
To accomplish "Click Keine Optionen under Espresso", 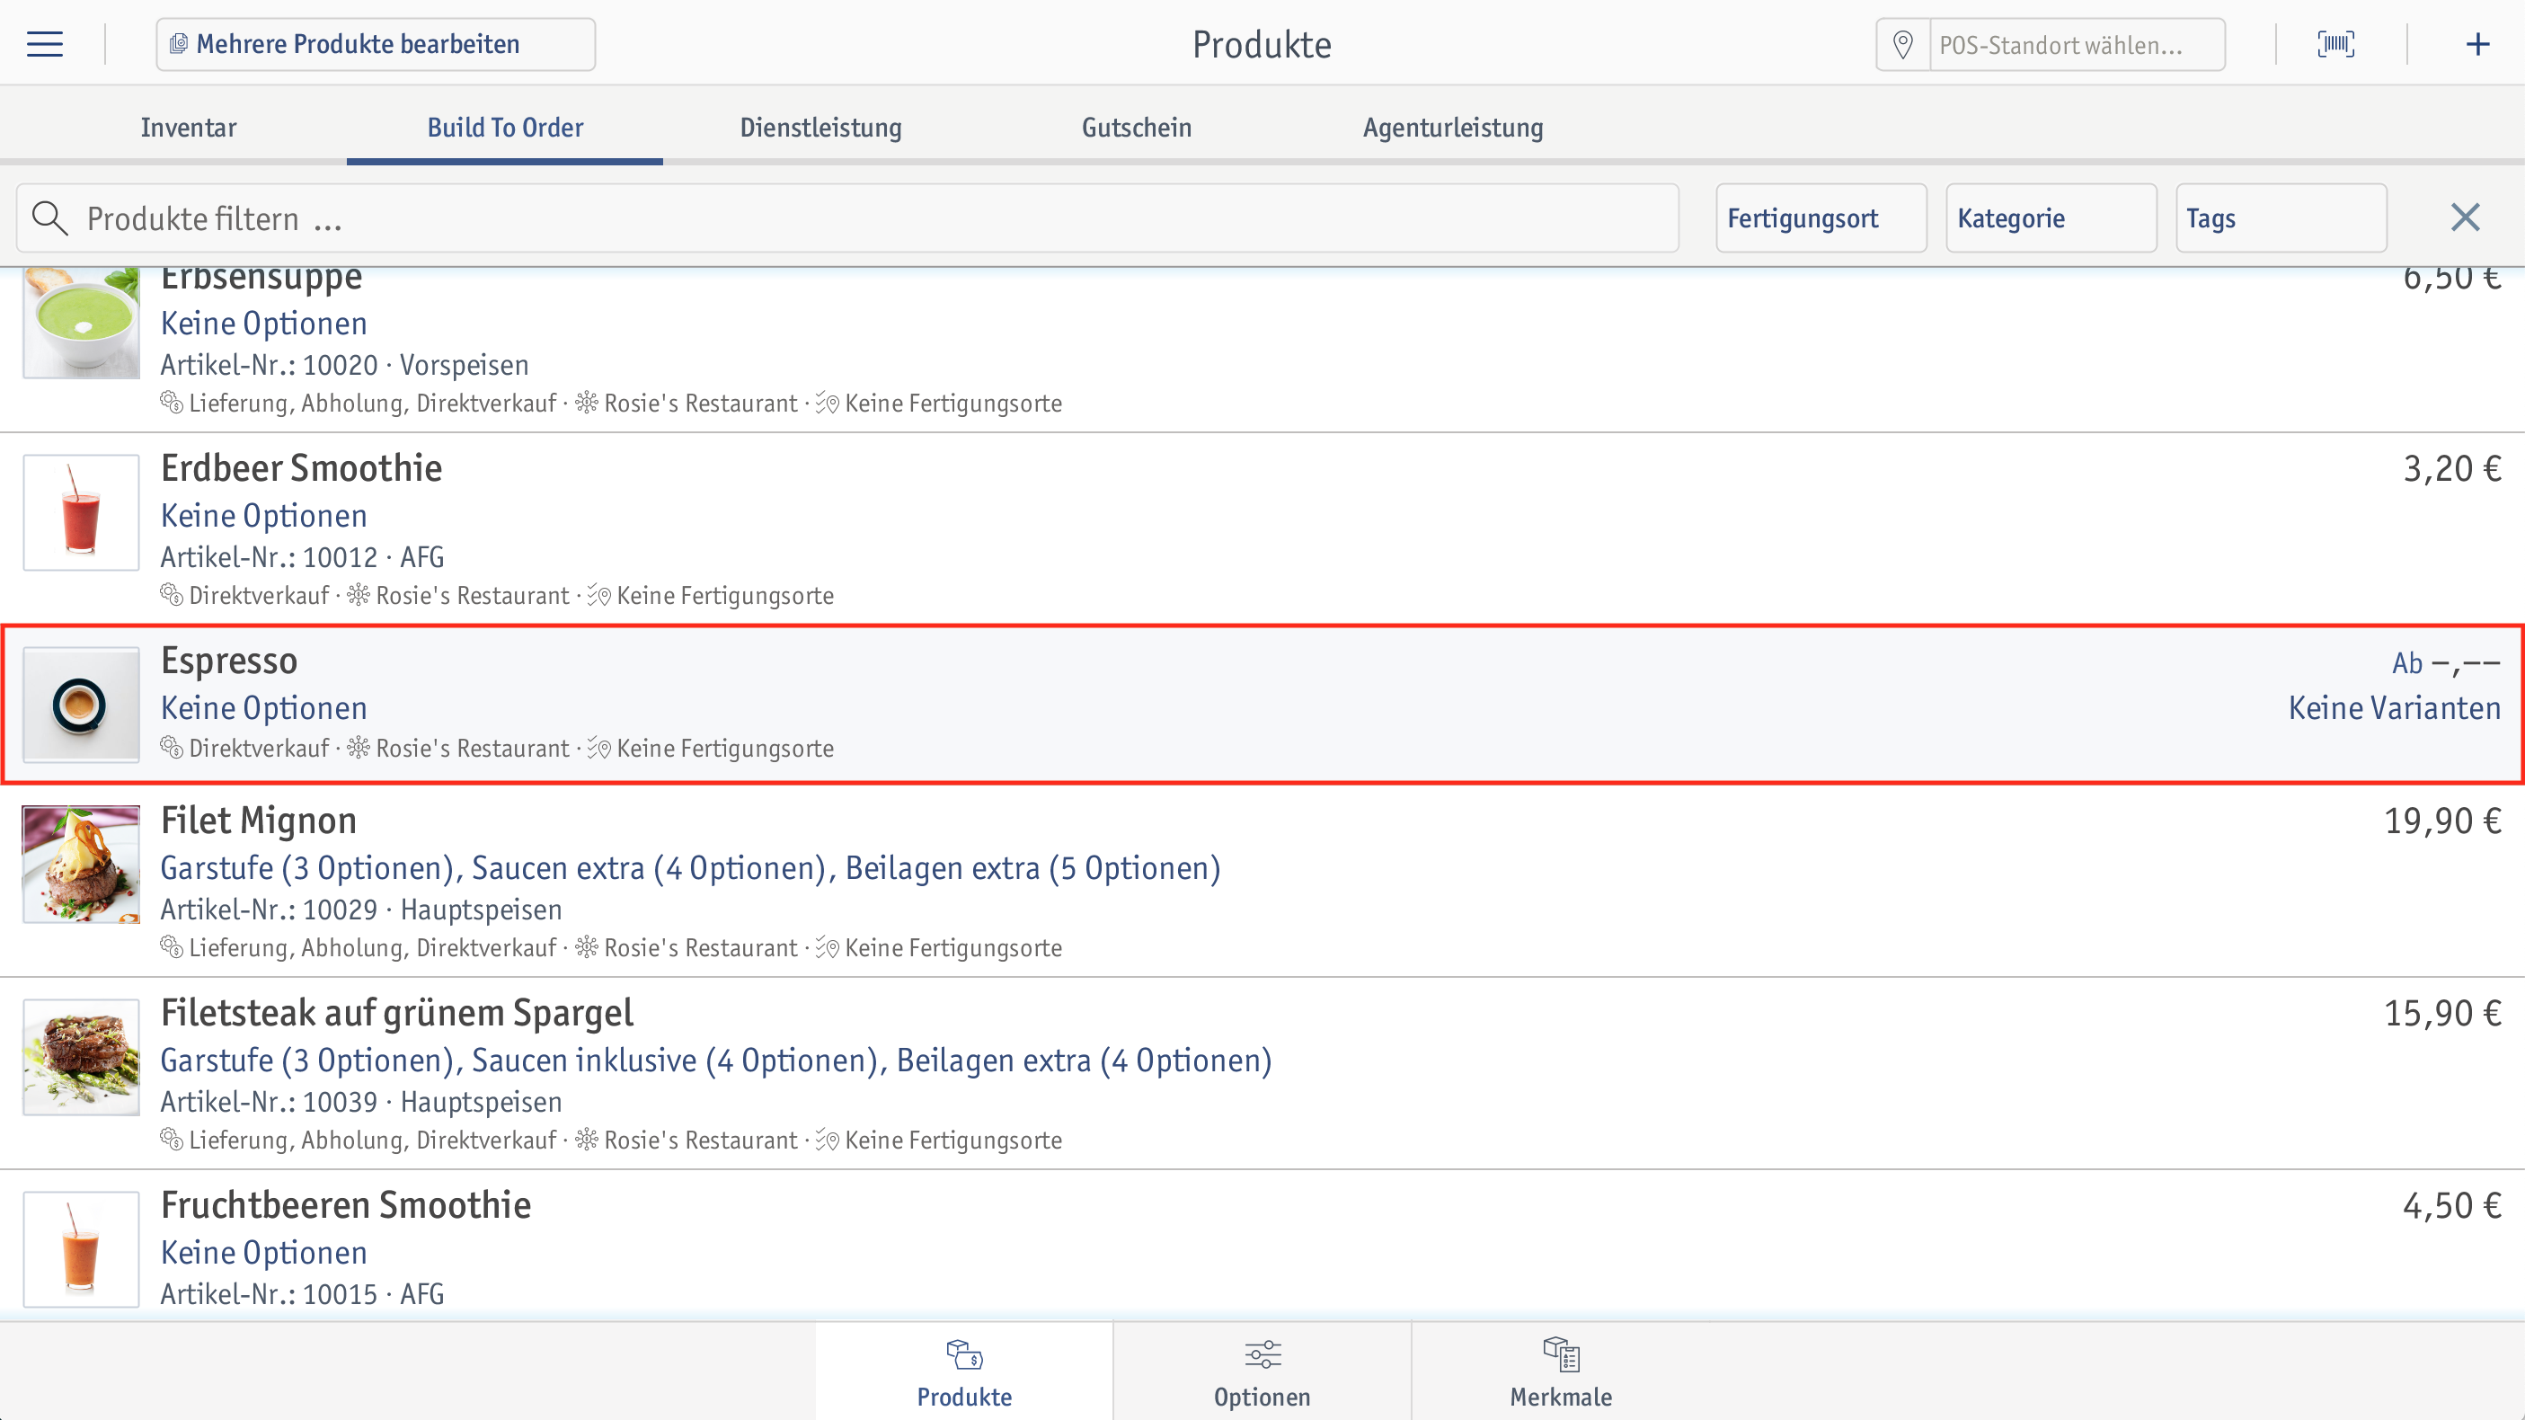I will tap(263, 708).
